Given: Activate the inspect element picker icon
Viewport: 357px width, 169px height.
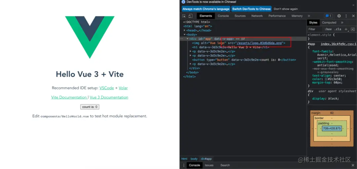Looking at the screenshot, I should (184, 16).
